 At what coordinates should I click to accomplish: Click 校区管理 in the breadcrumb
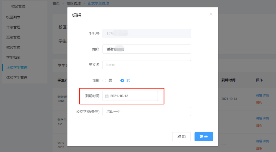click(74, 3)
